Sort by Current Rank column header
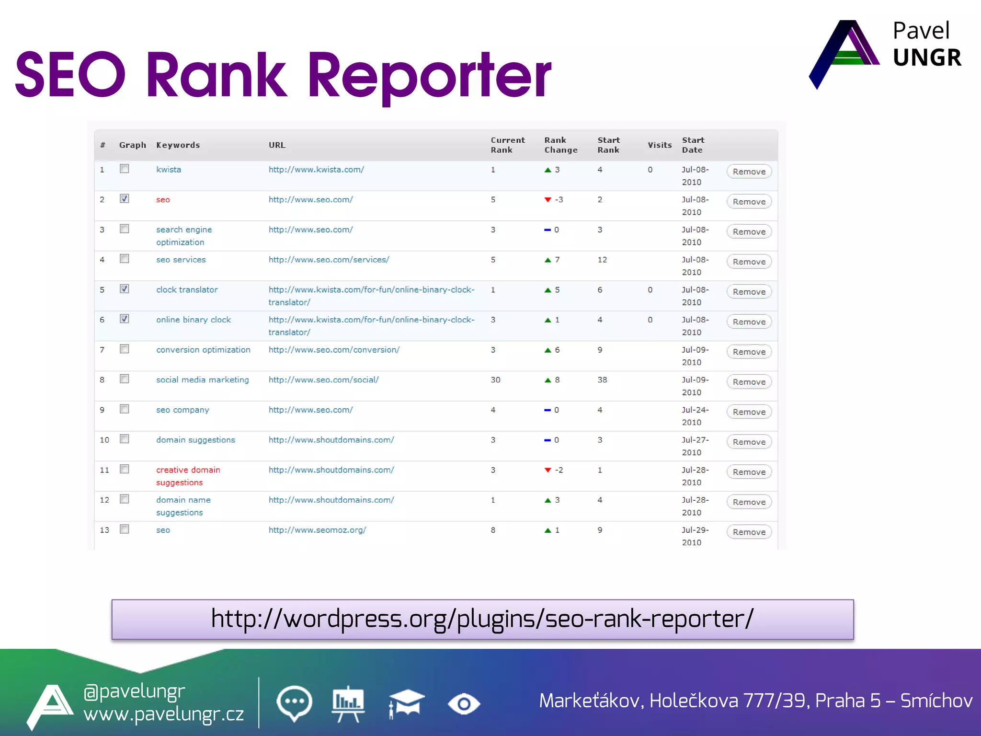Viewport: 981px width, 736px height. [x=507, y=145]
